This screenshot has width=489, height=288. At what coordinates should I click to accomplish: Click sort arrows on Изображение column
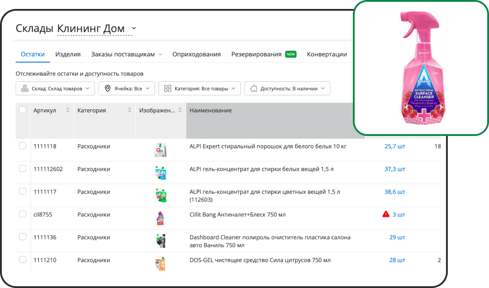pos(180,110)
